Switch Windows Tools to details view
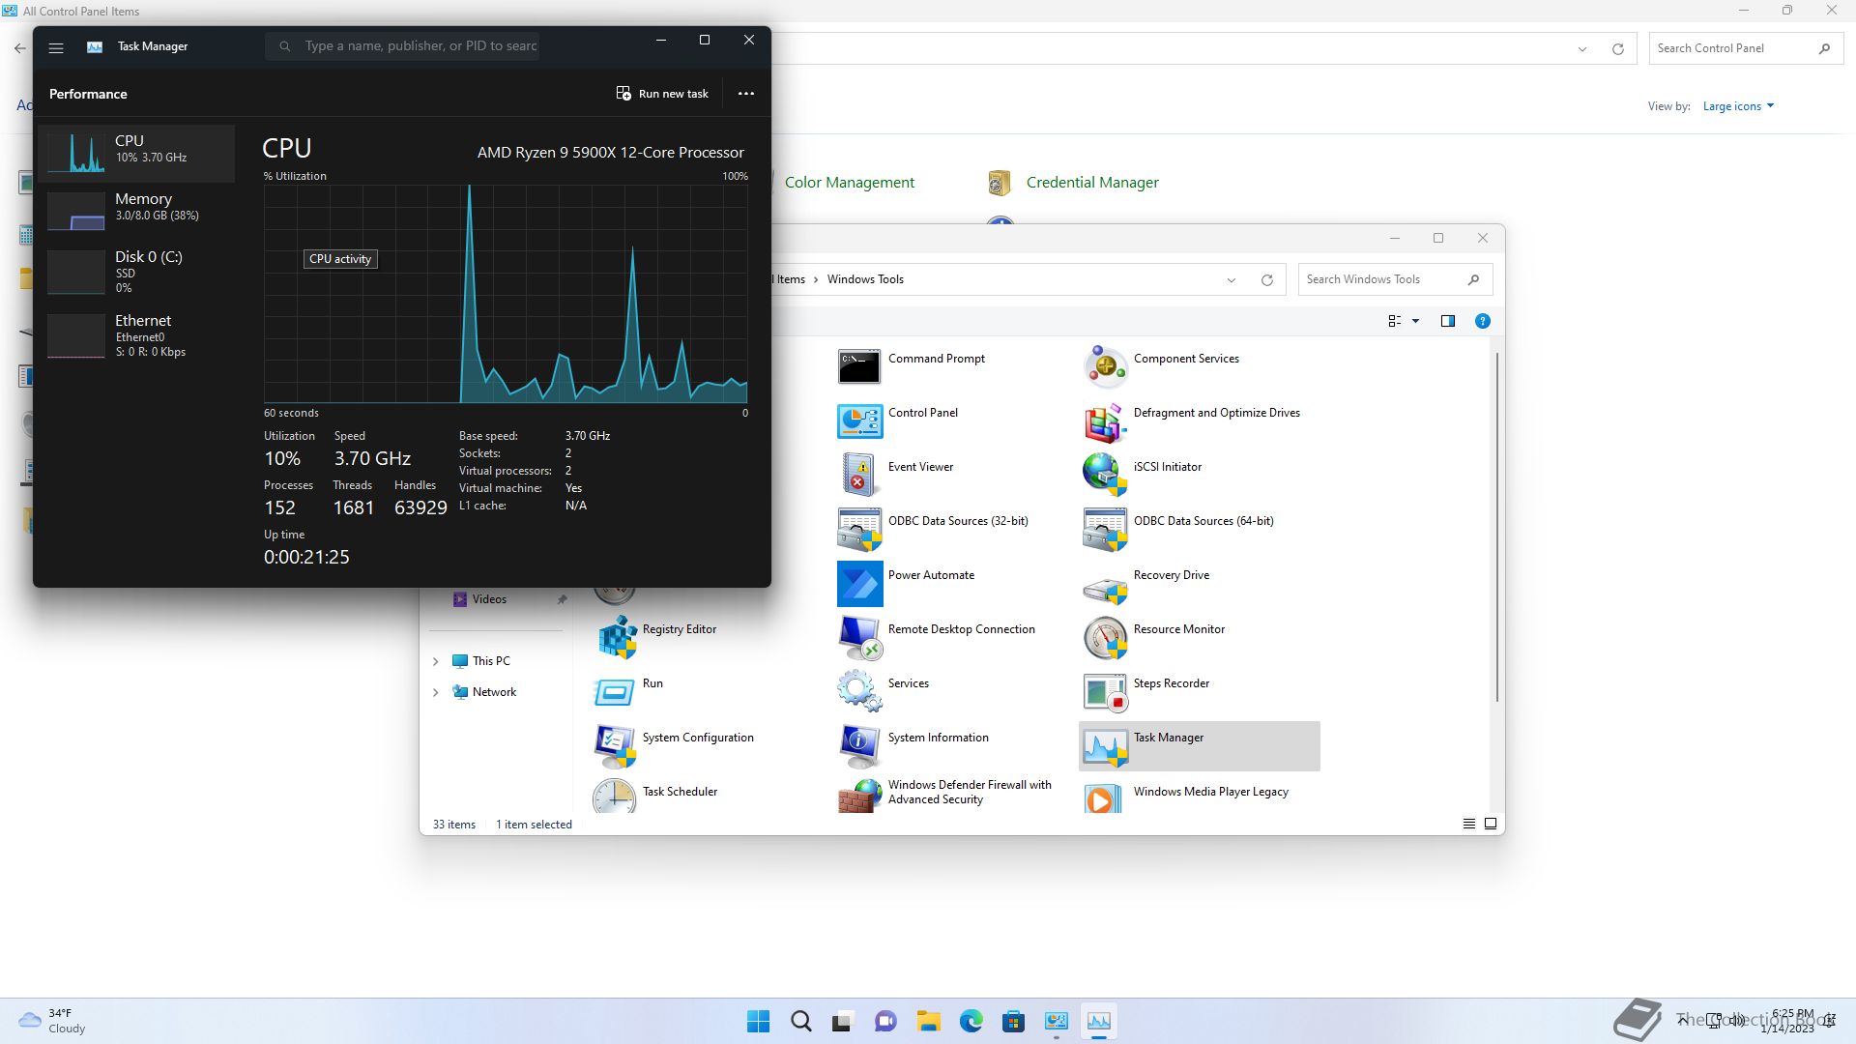1856x1044 pixels. (x=1469, y=824)
